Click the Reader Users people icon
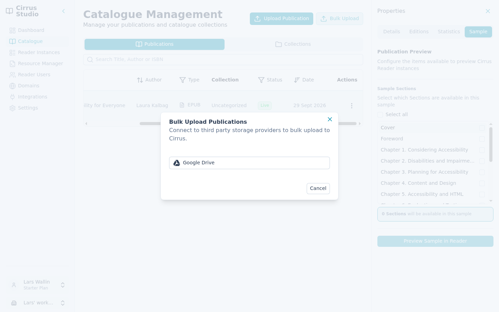499x312 pixels. pos(12,75)
